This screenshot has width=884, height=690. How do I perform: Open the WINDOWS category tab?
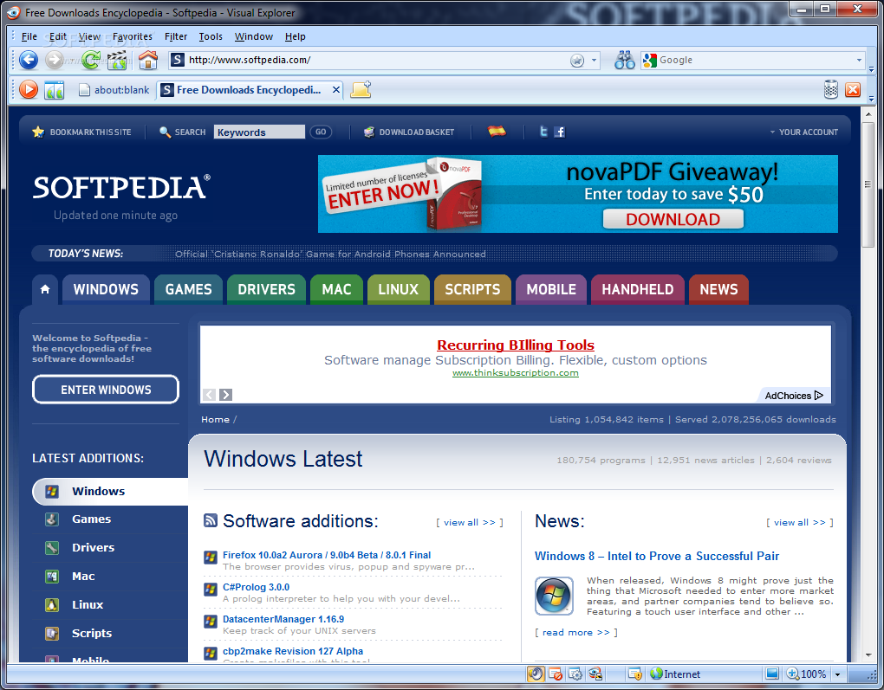[x=106, y=289]
